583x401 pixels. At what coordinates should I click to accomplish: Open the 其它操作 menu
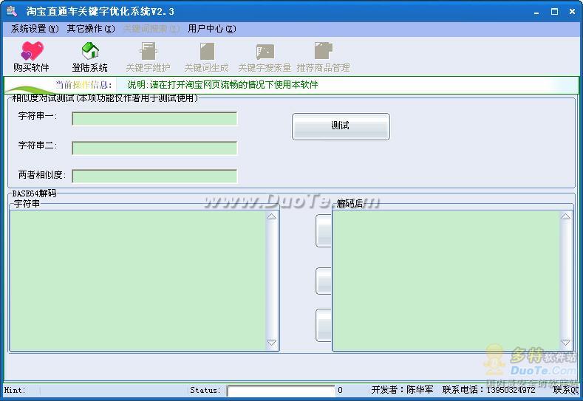[91, 29]
